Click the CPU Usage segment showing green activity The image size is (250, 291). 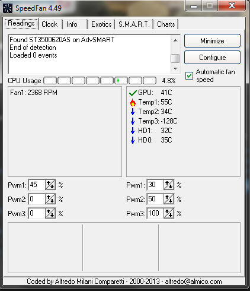[x=121, y=81]
